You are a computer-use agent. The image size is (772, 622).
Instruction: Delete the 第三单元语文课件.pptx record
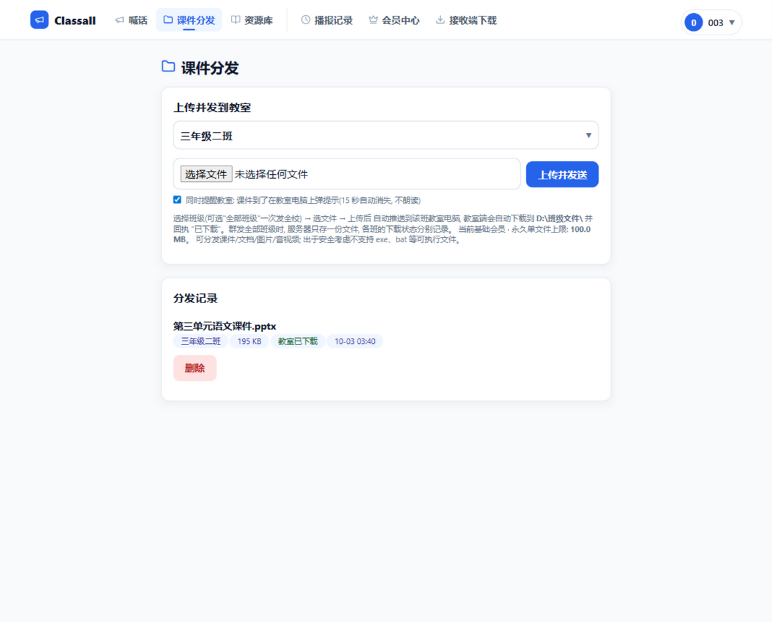click(195, 368)
